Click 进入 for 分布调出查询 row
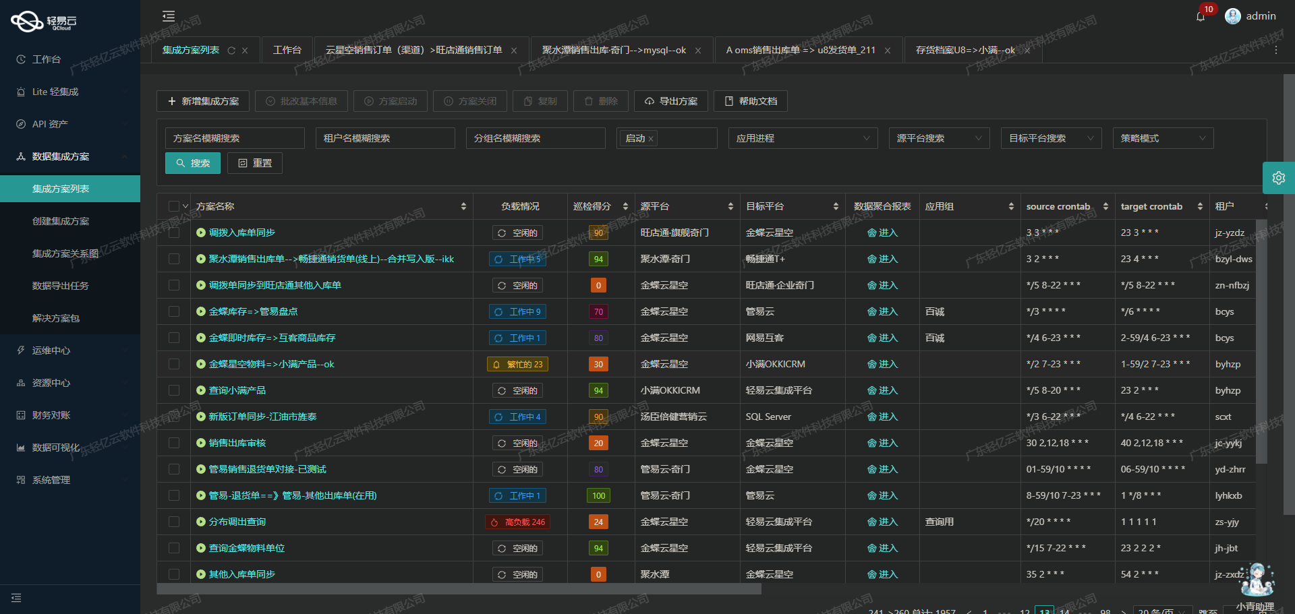 883,522
